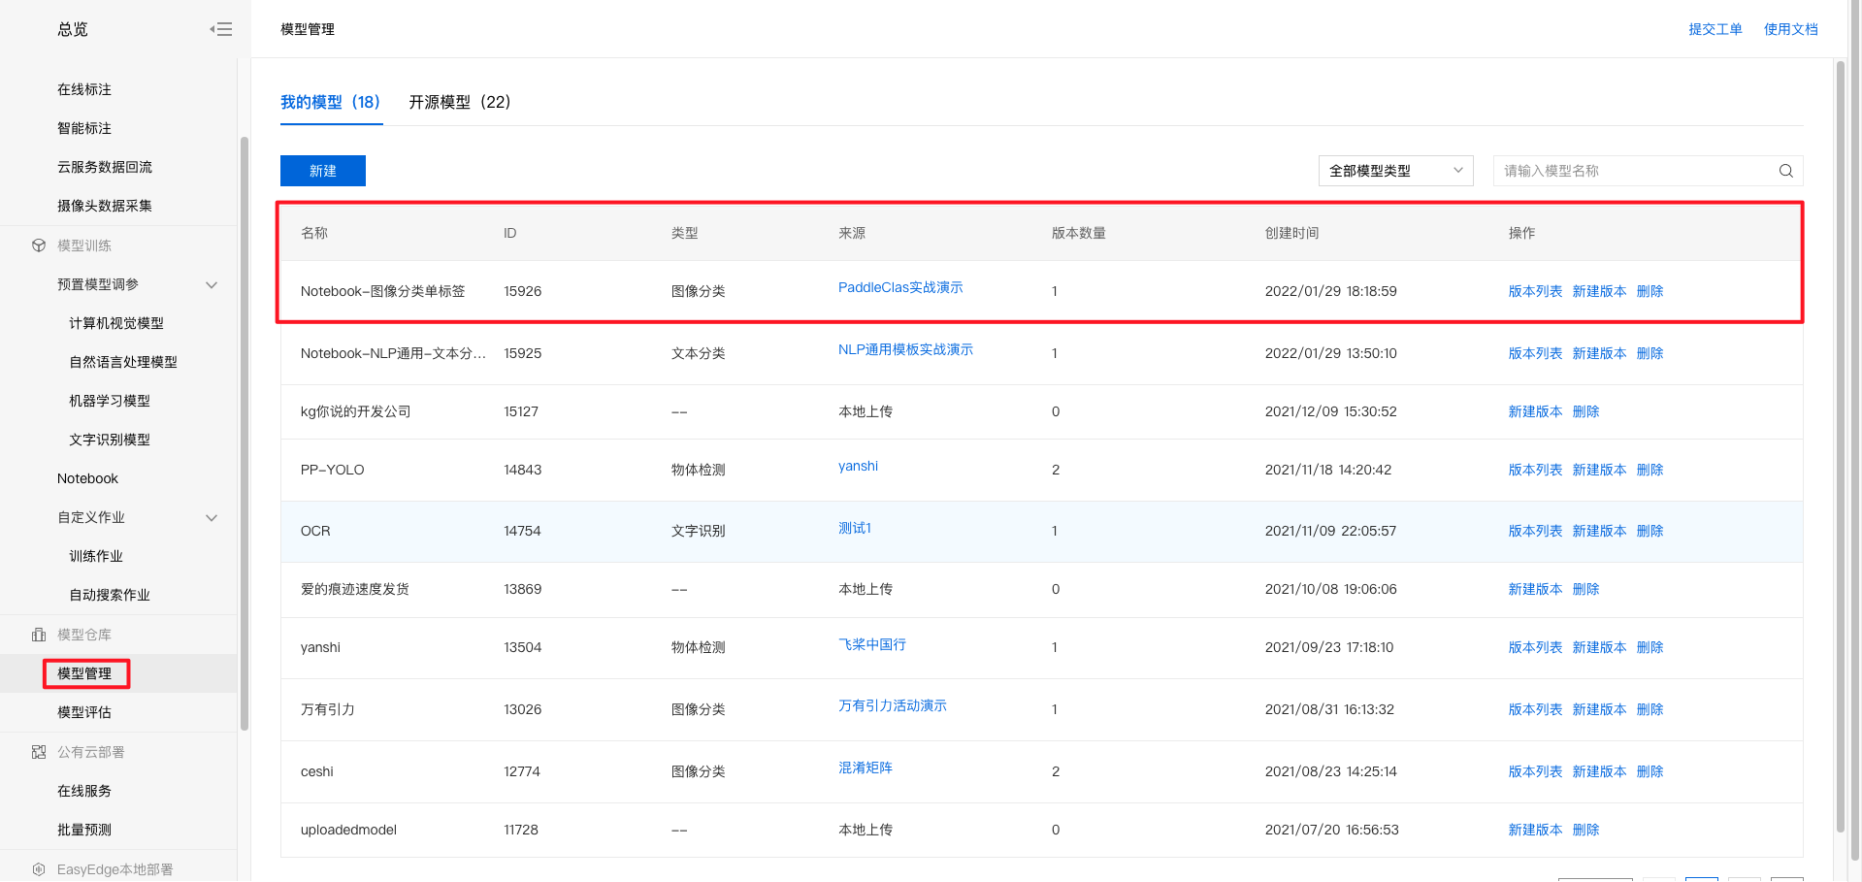This screenshot has height=882, width=1862.
Task: Collapse the 预置模型调参 submenu
Action: [212, 284]
